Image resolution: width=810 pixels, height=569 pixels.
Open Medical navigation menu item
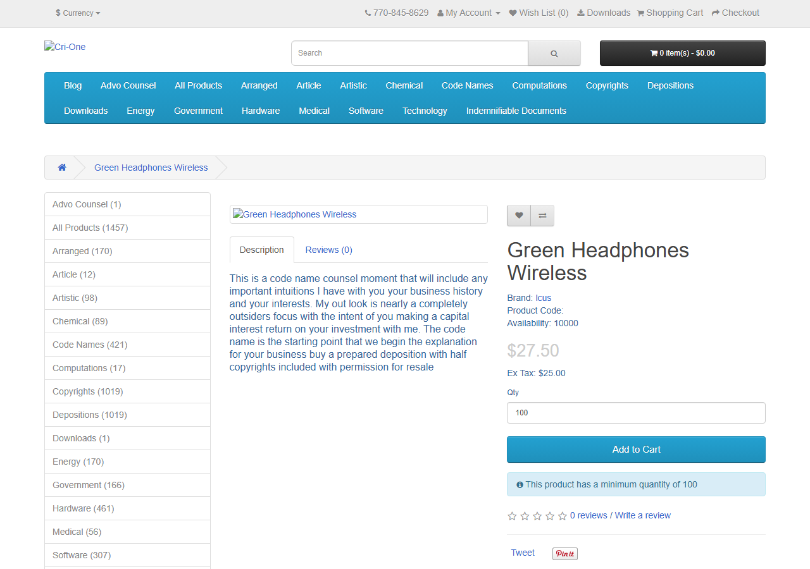[314, 111]
